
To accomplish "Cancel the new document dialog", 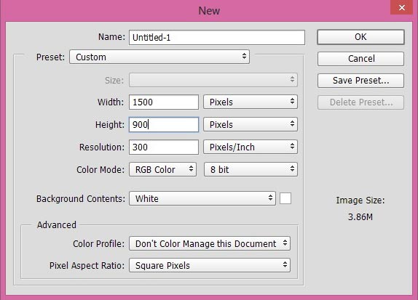I will (360, 59).
